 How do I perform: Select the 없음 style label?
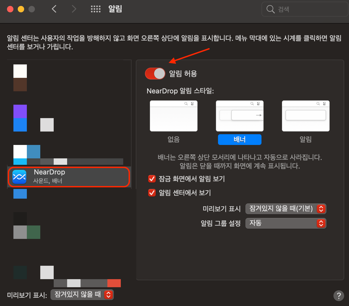pos(174,139)
